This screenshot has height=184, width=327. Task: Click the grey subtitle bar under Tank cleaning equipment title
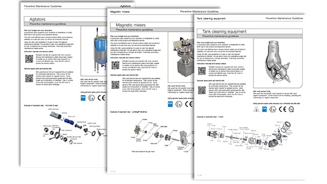(x=250, y=36)
